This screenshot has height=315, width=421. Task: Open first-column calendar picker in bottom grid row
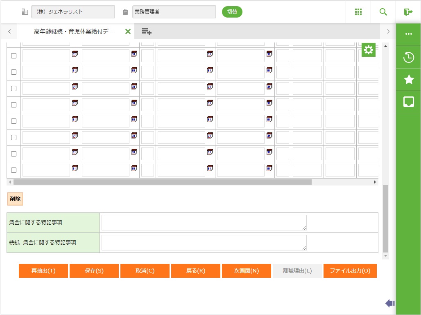point(75,168)
